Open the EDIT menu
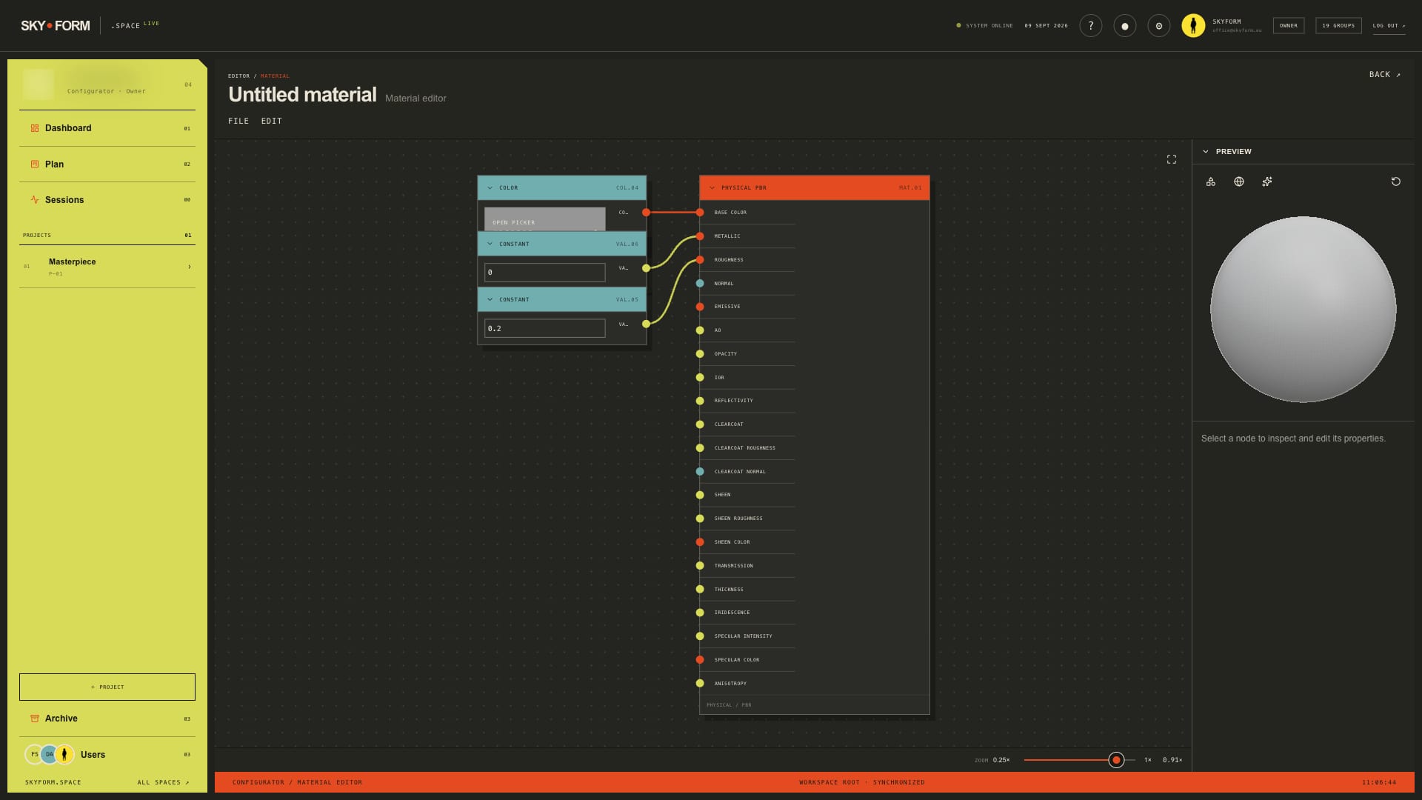 [x=271, y=121]
